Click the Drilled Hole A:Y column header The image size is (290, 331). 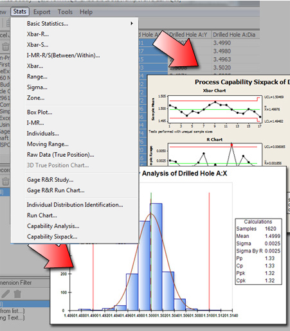(190, 35)
